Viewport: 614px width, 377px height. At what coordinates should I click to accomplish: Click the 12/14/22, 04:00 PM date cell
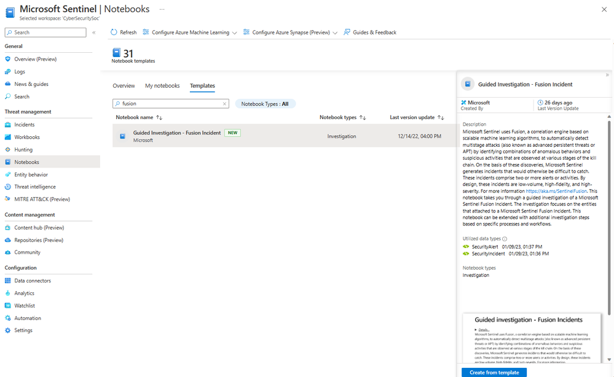pos(419,136)
